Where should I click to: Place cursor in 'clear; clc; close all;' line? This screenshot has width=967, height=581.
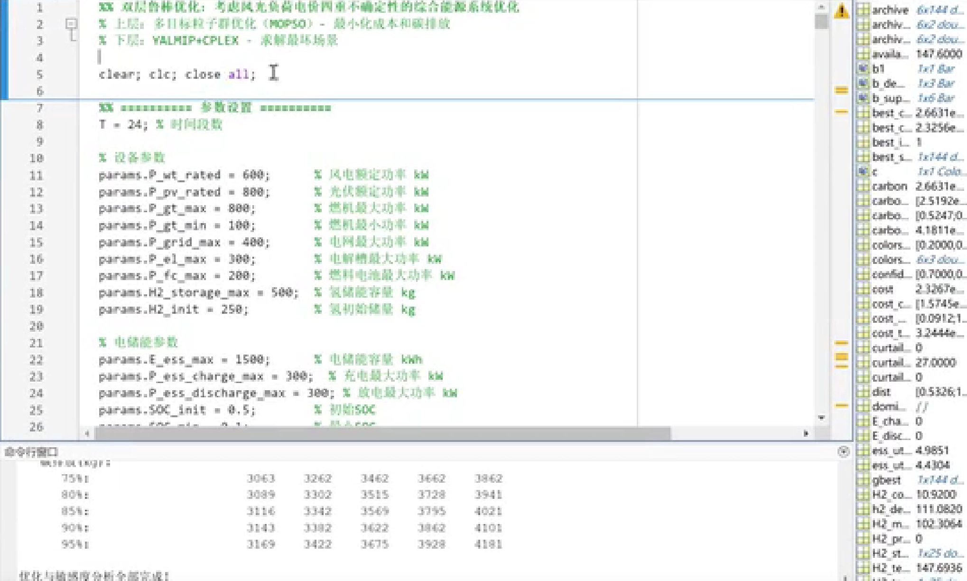[x=177, y=75]
